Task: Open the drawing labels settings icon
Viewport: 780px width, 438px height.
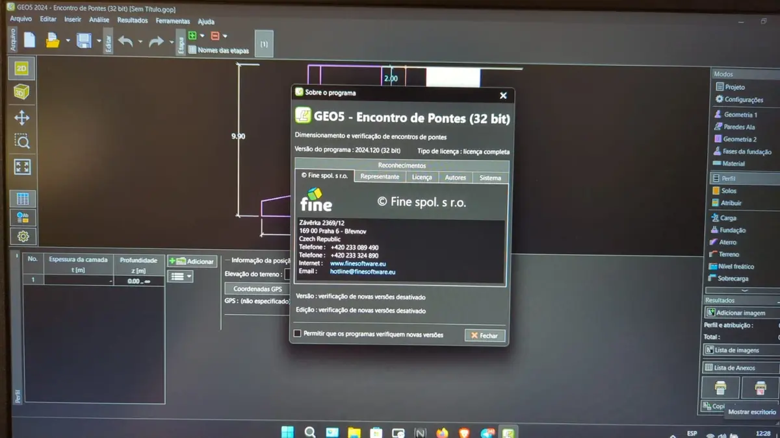Action: tap(23, 217)
